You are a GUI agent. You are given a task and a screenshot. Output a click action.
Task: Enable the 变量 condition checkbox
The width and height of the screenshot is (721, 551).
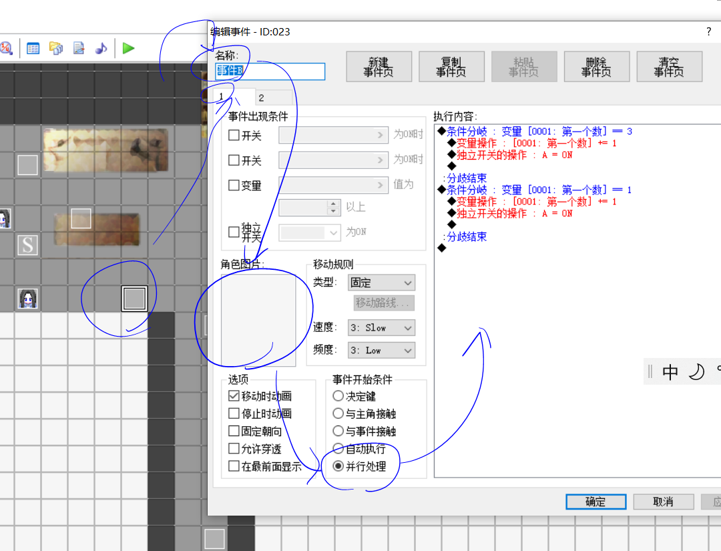tap(234, 185)
